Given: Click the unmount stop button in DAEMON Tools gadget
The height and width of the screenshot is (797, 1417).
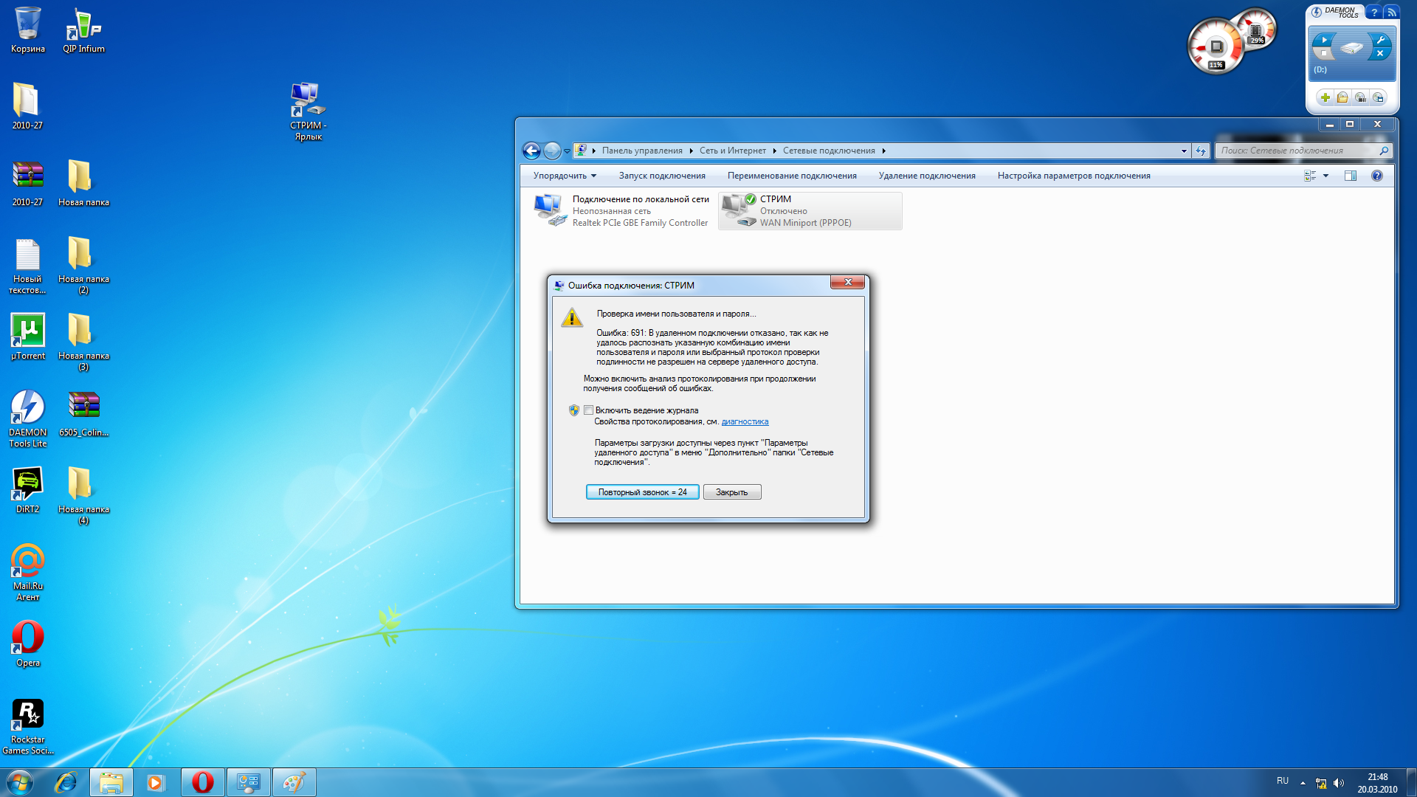Looking at the screenshot, I should pyautogui.click(x=1324, y=54).
